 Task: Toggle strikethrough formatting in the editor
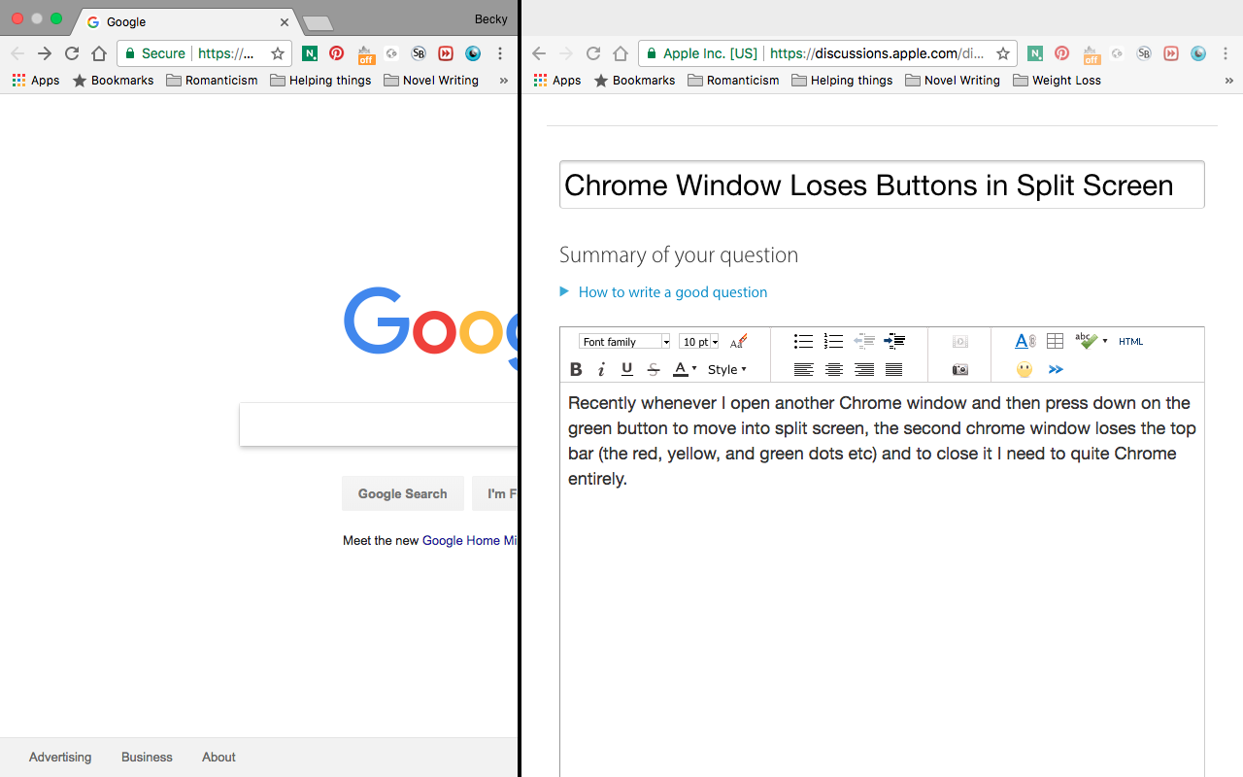[654, 369]
